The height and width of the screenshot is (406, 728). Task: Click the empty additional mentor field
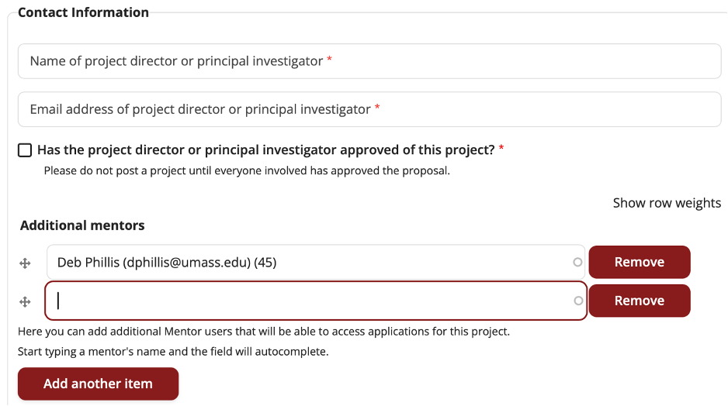point(310,301)
